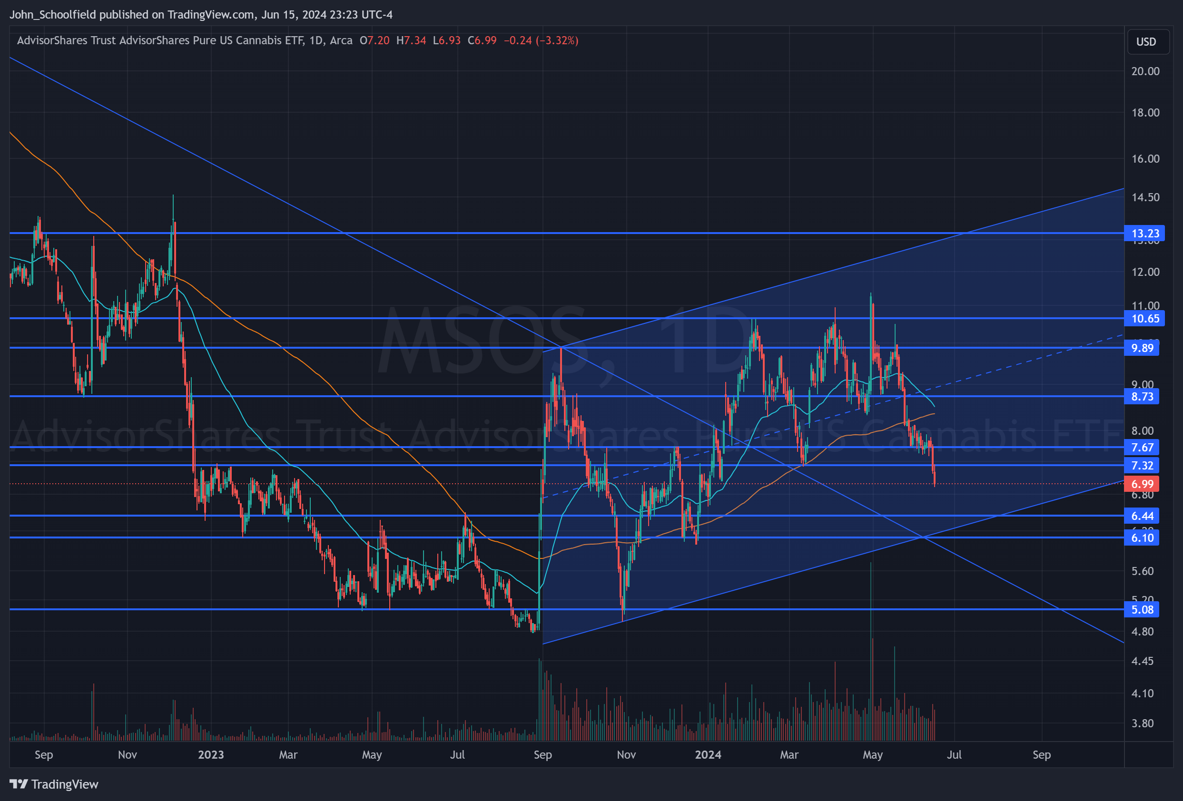
Task: Click the 7.67 price level label
Action: coord(1141,447)
